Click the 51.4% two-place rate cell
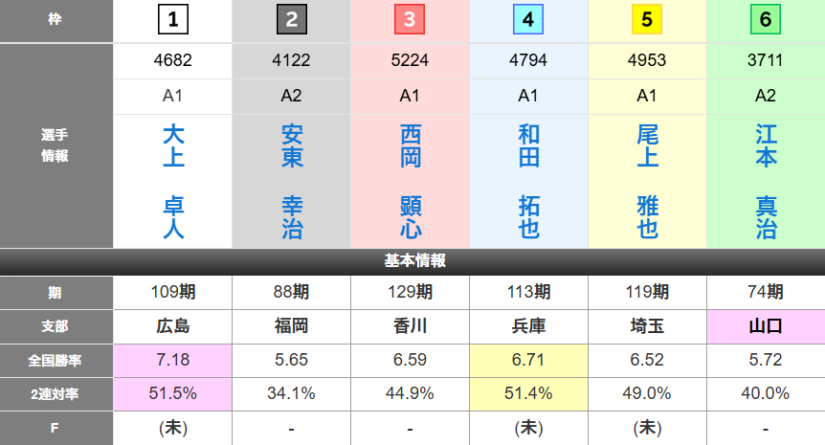This screenshot has width=825, height=445. click(529, 393)
